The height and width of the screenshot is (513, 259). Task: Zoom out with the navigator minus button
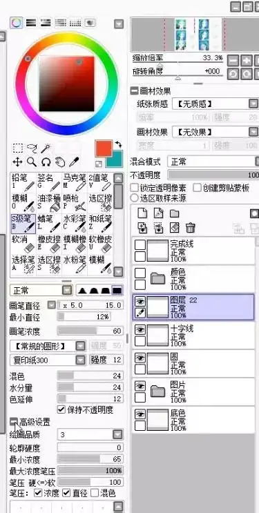233,61
